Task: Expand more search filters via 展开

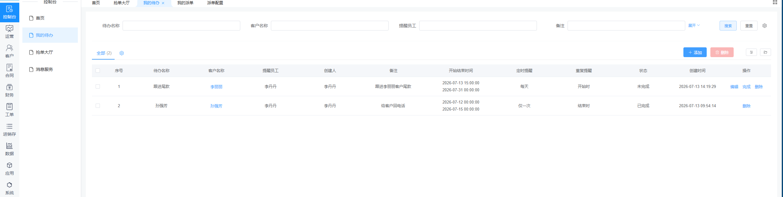Action: [x=694, y=26]
